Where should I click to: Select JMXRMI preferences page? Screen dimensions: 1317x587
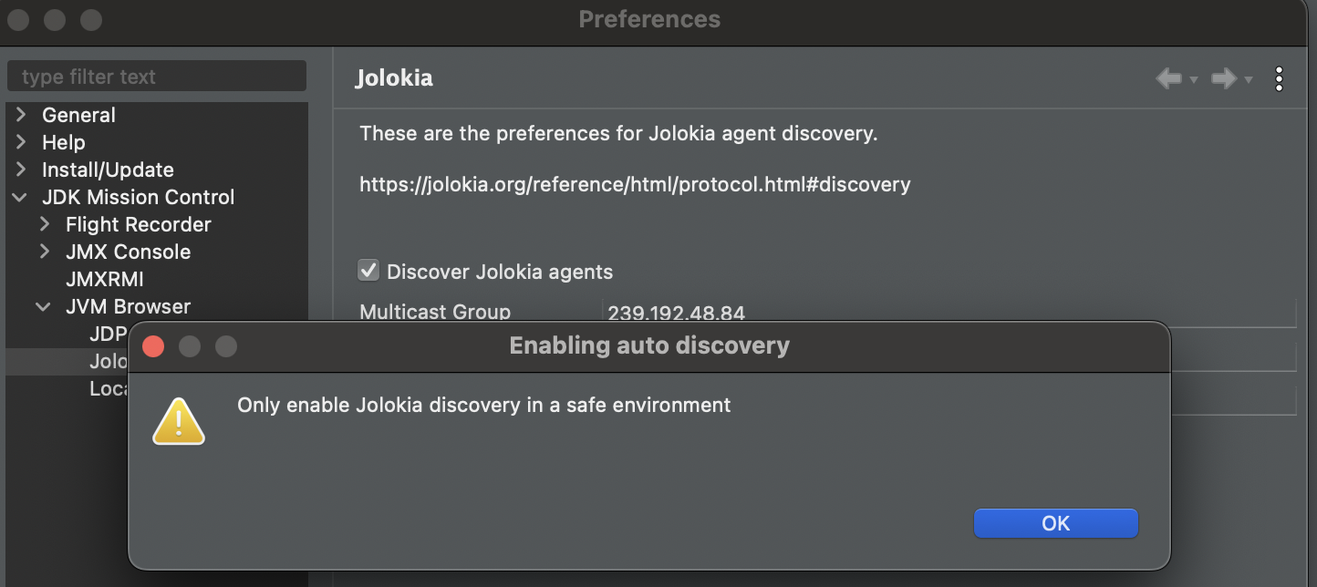click(105, 279)
